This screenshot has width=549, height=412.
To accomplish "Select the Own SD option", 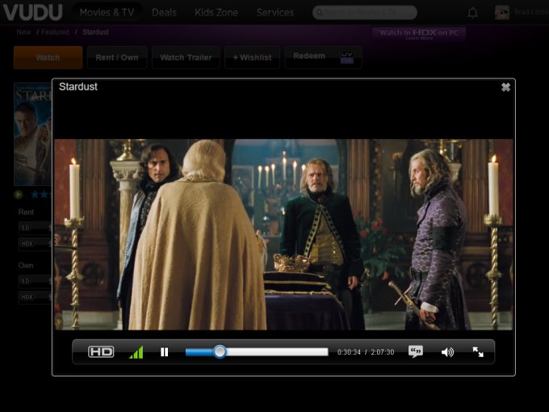I will [35, 281].
